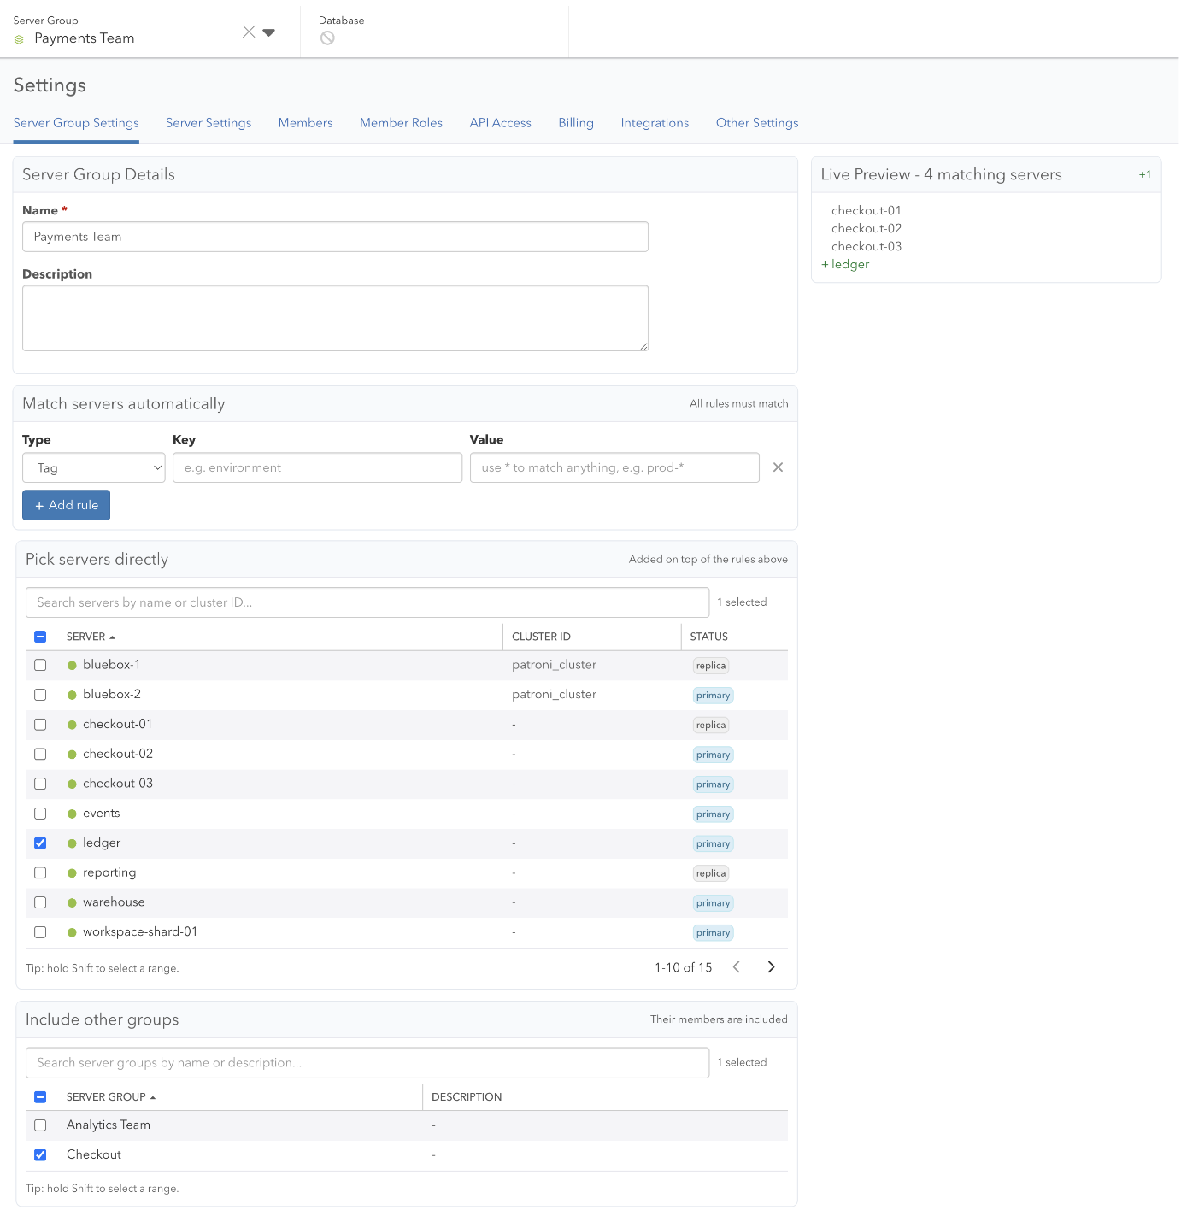Image resolution: width=1181 pixels, height=1222 pixels.
Task: Focus the search server groups input
Action: [x=367, y=1063]
